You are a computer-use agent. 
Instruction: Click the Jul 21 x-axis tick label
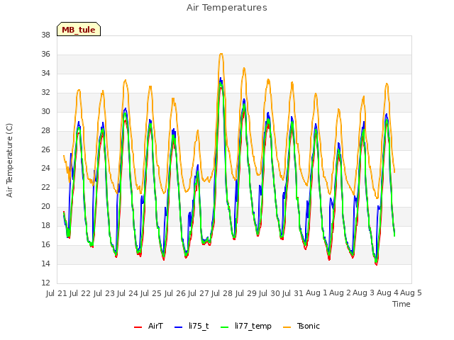[x=57, y=293]
